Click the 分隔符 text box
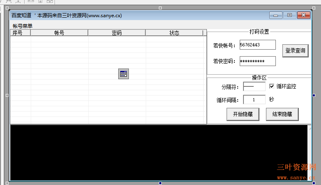The height and width of the screenshot is (185, 321). tap(254, 87)
